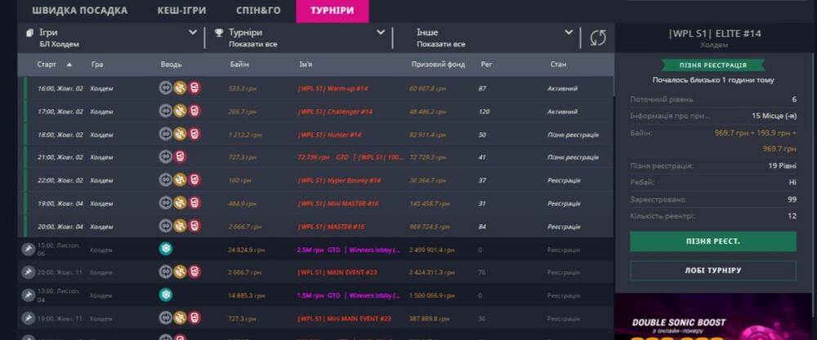Expand the Інше filter dropdown

coord(569,33)
